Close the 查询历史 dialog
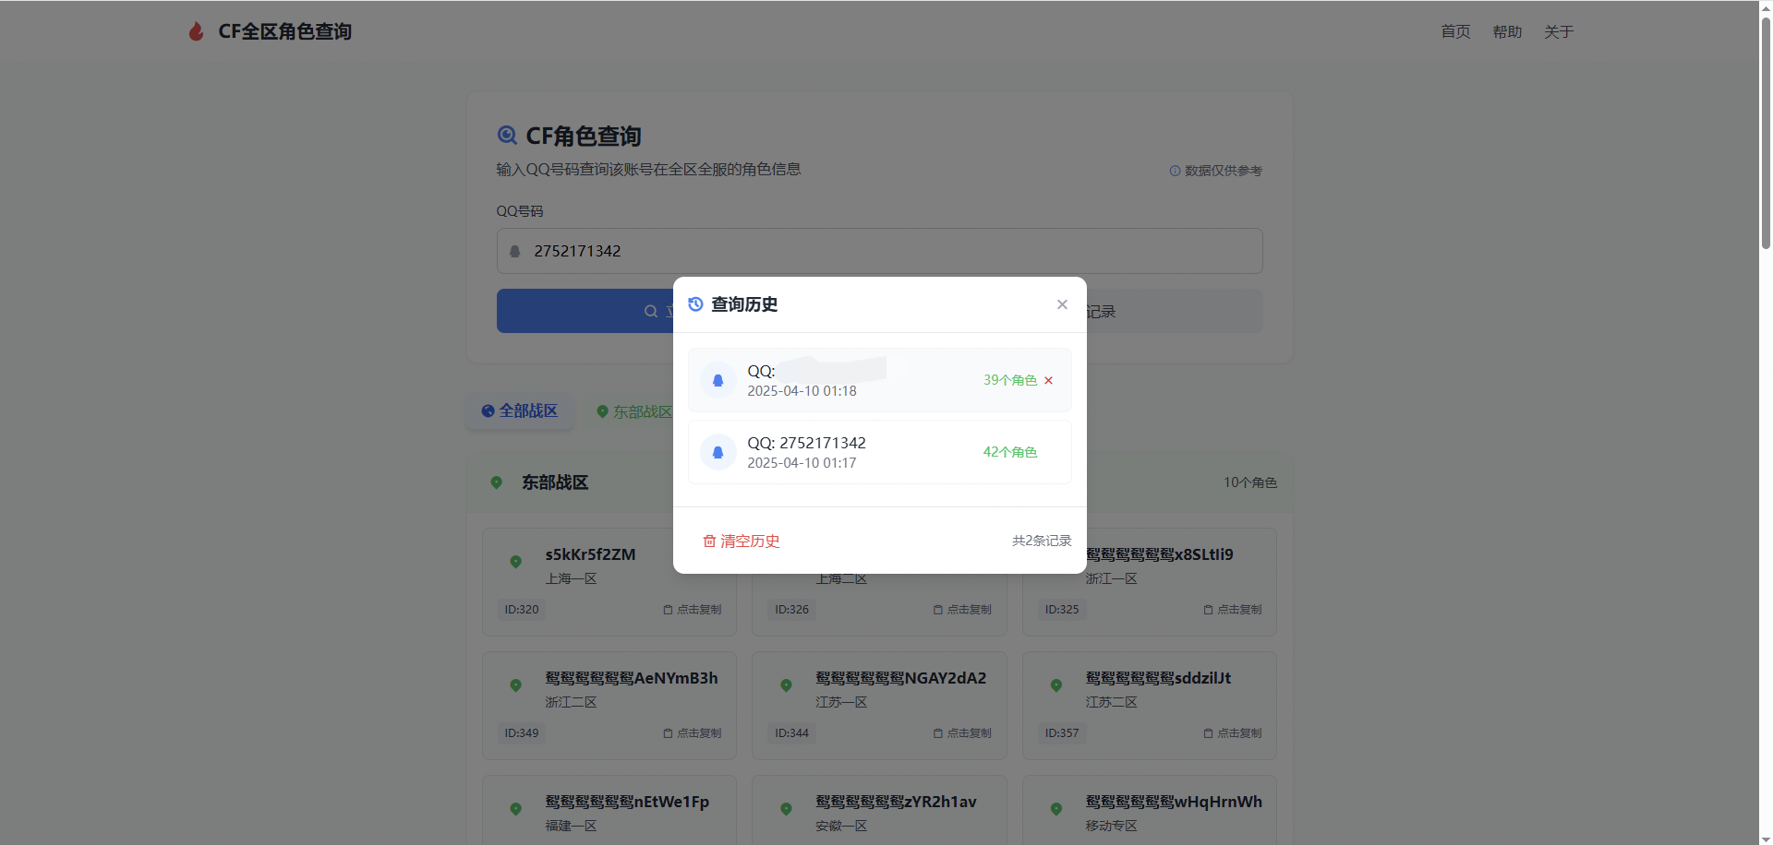The height and width of the screenshot is (845, 1773). tap(1061, 303)
